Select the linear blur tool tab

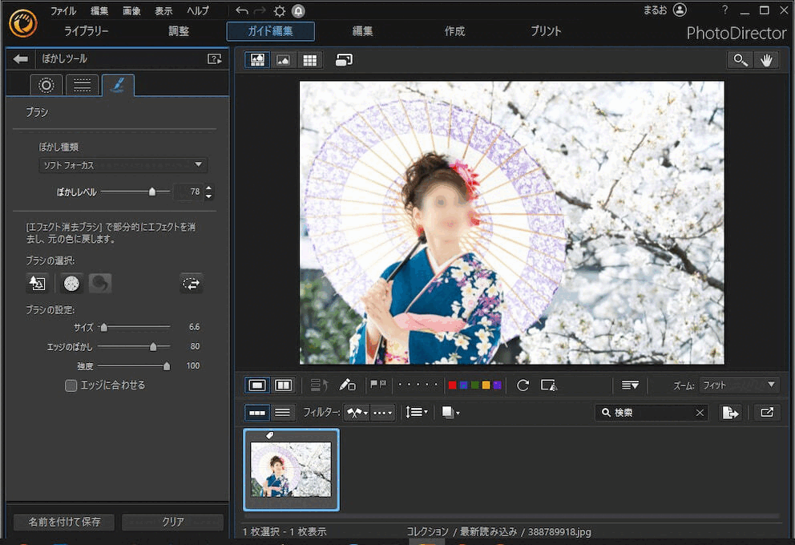coord(82,84)
